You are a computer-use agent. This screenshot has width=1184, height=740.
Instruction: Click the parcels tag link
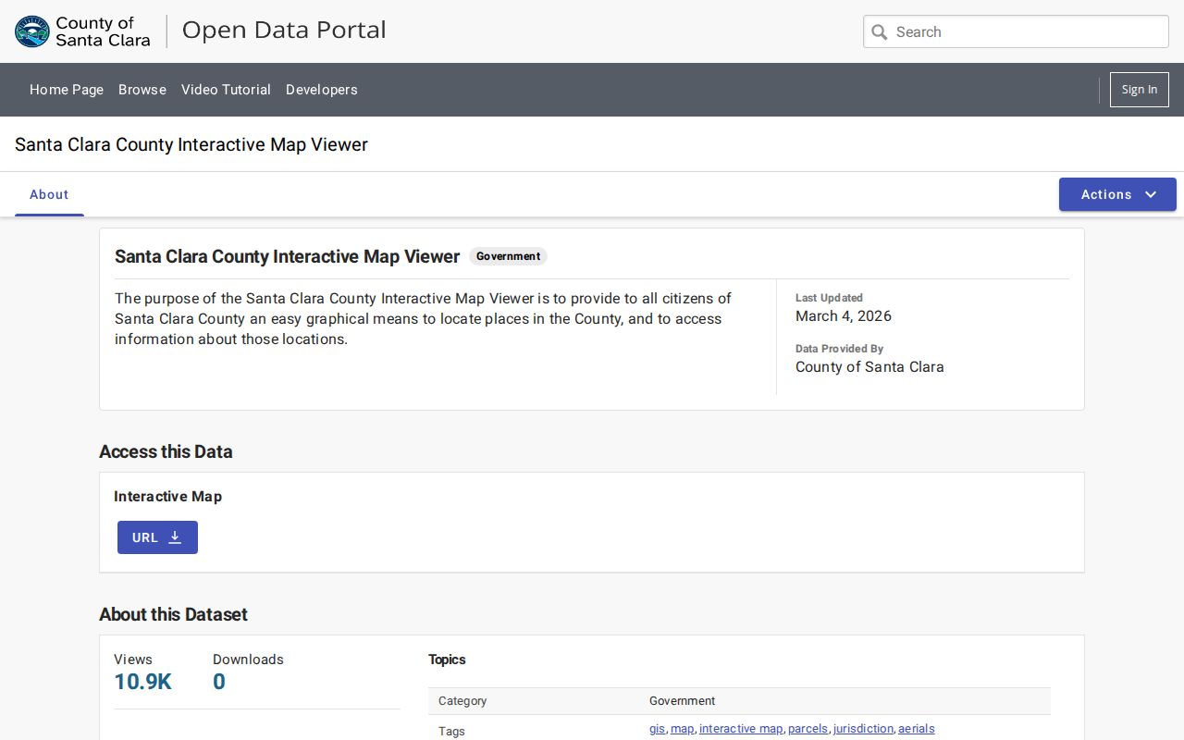(808, 729)
